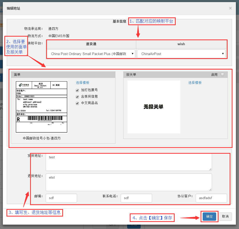
Task: Select the 无报关单 customs form preview
Action: (154, 107)
